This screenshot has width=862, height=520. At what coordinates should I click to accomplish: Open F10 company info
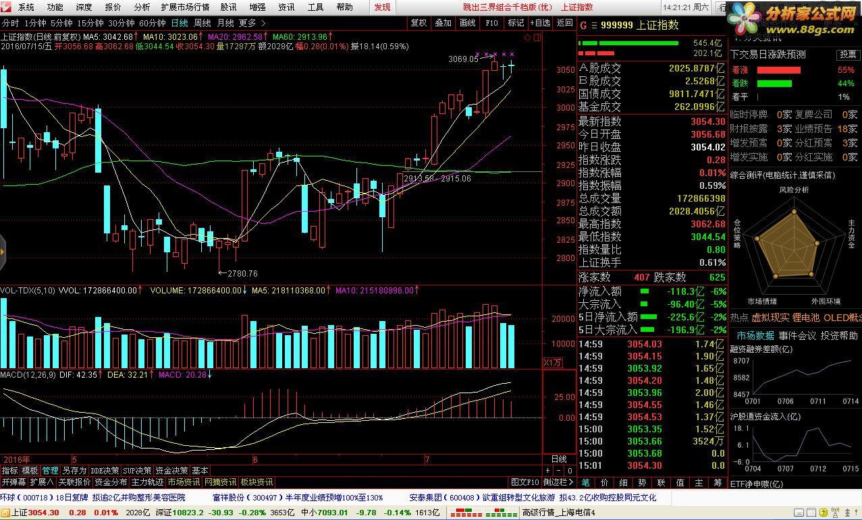tap(491, 22)
